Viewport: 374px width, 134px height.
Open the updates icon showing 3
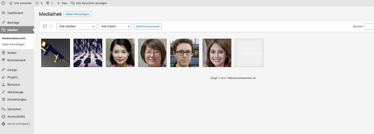(37, 3)
